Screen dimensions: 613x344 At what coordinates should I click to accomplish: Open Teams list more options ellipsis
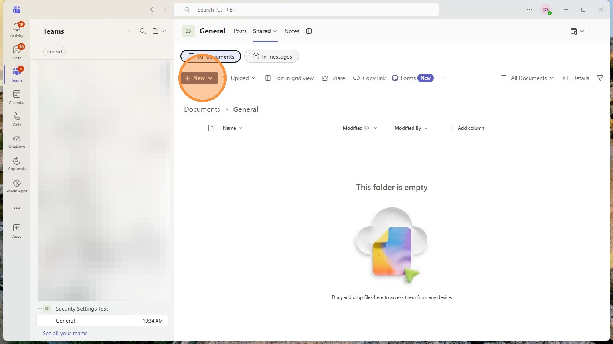click(130, 31)
